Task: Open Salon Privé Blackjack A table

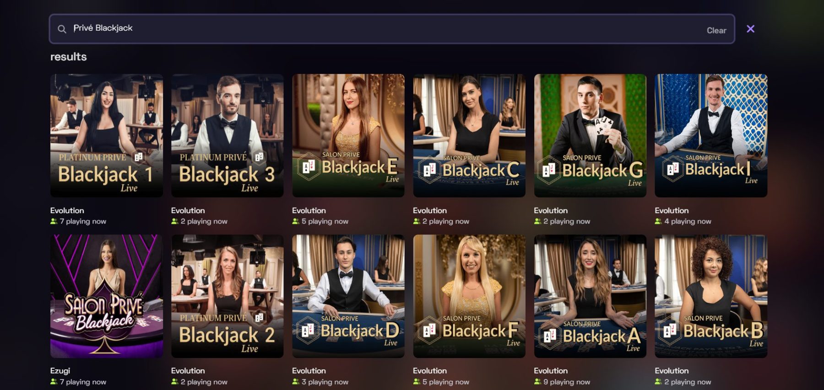Action: click(x=590, y=296)
